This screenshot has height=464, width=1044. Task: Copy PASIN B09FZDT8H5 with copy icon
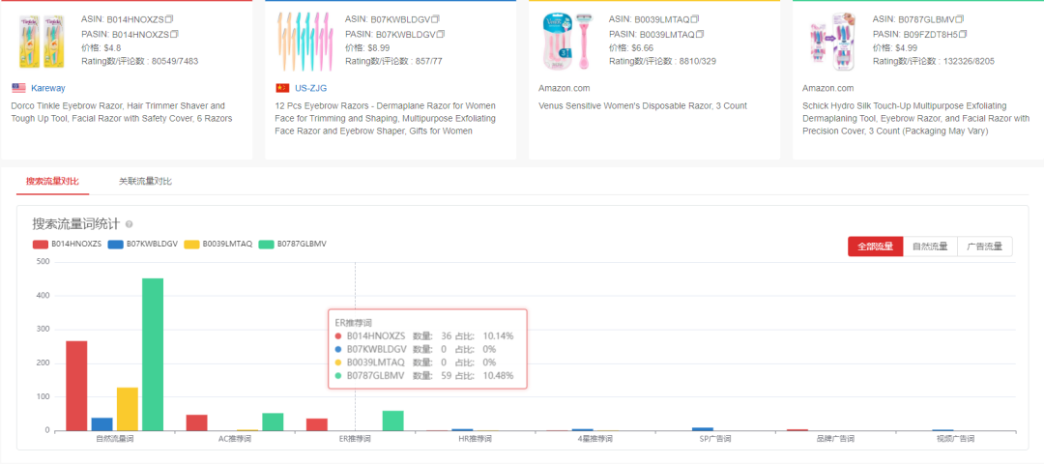[963, 33]
